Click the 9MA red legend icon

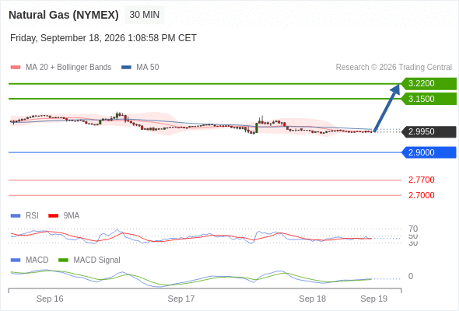point(53,216)
